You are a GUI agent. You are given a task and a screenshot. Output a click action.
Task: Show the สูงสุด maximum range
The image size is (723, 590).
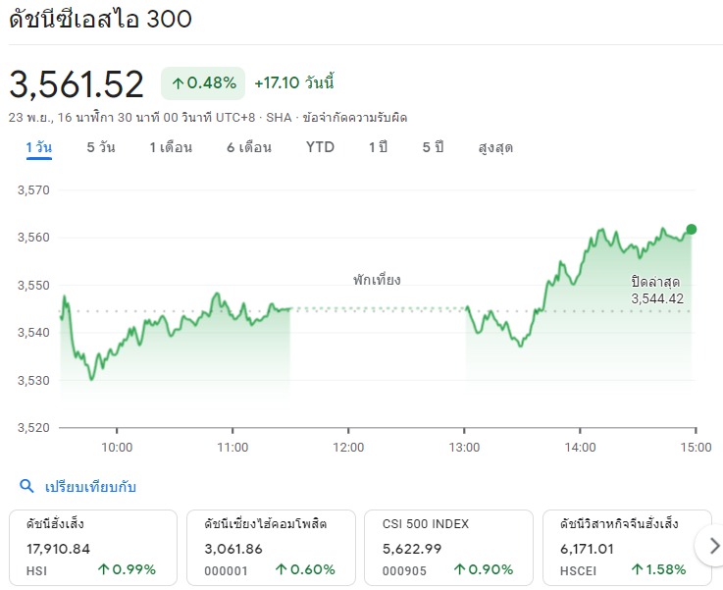tap(495, 147)
